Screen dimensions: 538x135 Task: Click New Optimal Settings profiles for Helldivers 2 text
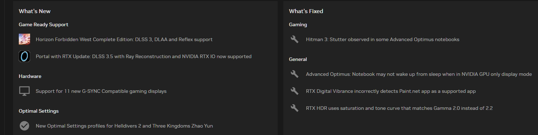click(x=124, y=126)
